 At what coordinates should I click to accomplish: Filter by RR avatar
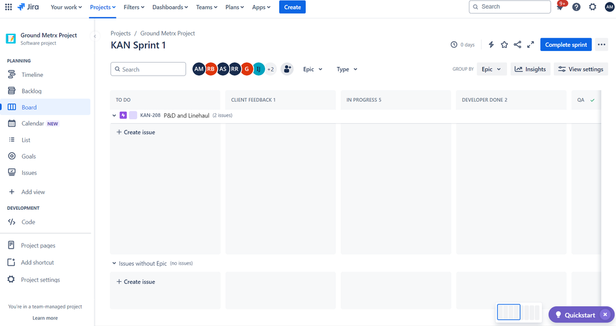[234, 69]
